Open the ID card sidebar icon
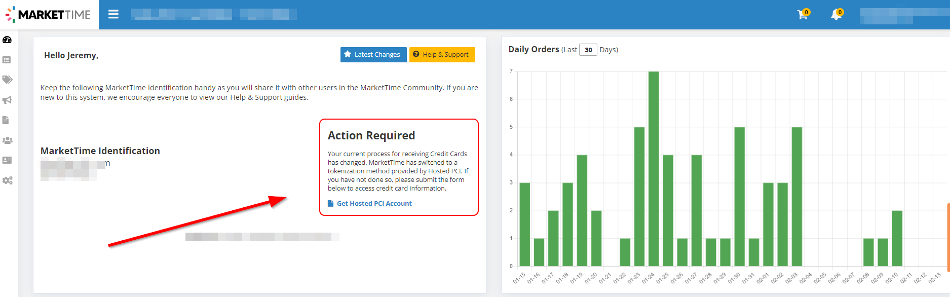 [7, 160]
